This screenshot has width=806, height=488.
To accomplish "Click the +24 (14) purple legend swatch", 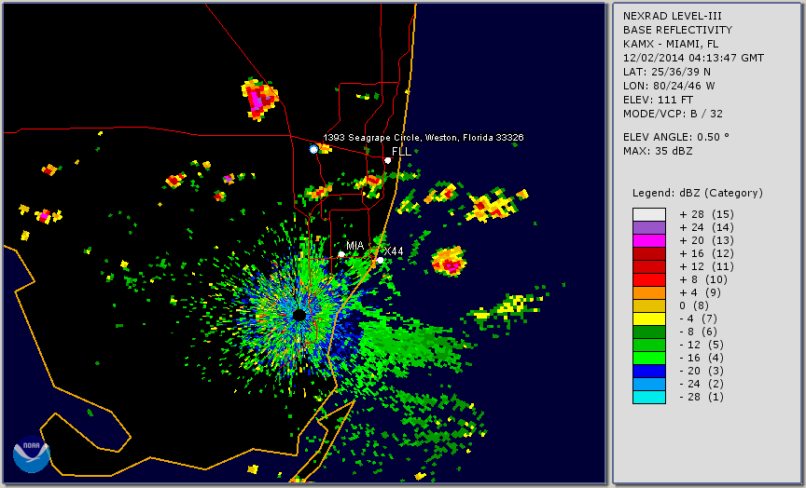I will coord(649,228).
